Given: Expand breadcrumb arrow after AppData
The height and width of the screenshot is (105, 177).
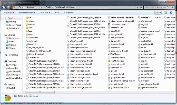Looking at the screenshot, I should pos(36,7).
